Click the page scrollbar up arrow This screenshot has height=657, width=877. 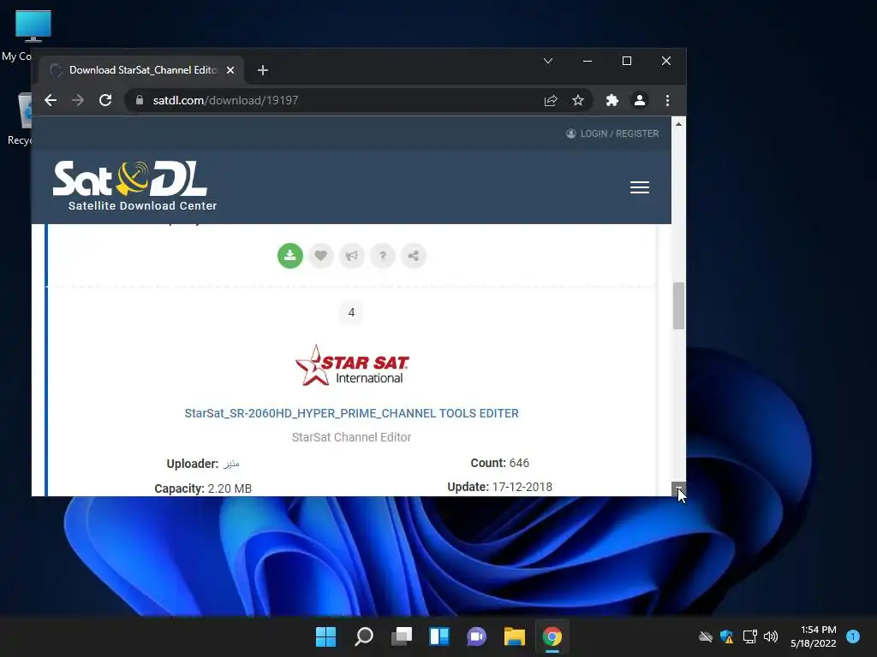point(678,124)
